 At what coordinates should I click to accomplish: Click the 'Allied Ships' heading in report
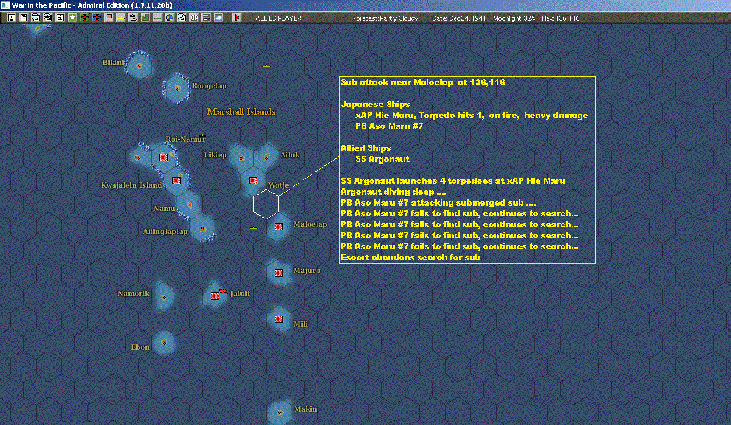pos(366,148)
